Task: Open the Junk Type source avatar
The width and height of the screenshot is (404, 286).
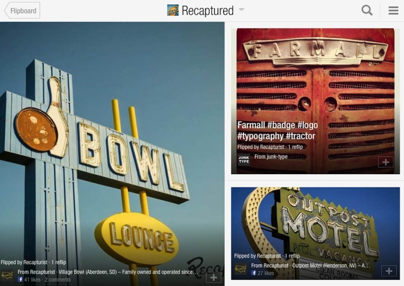Action: (x=244, y=160)
